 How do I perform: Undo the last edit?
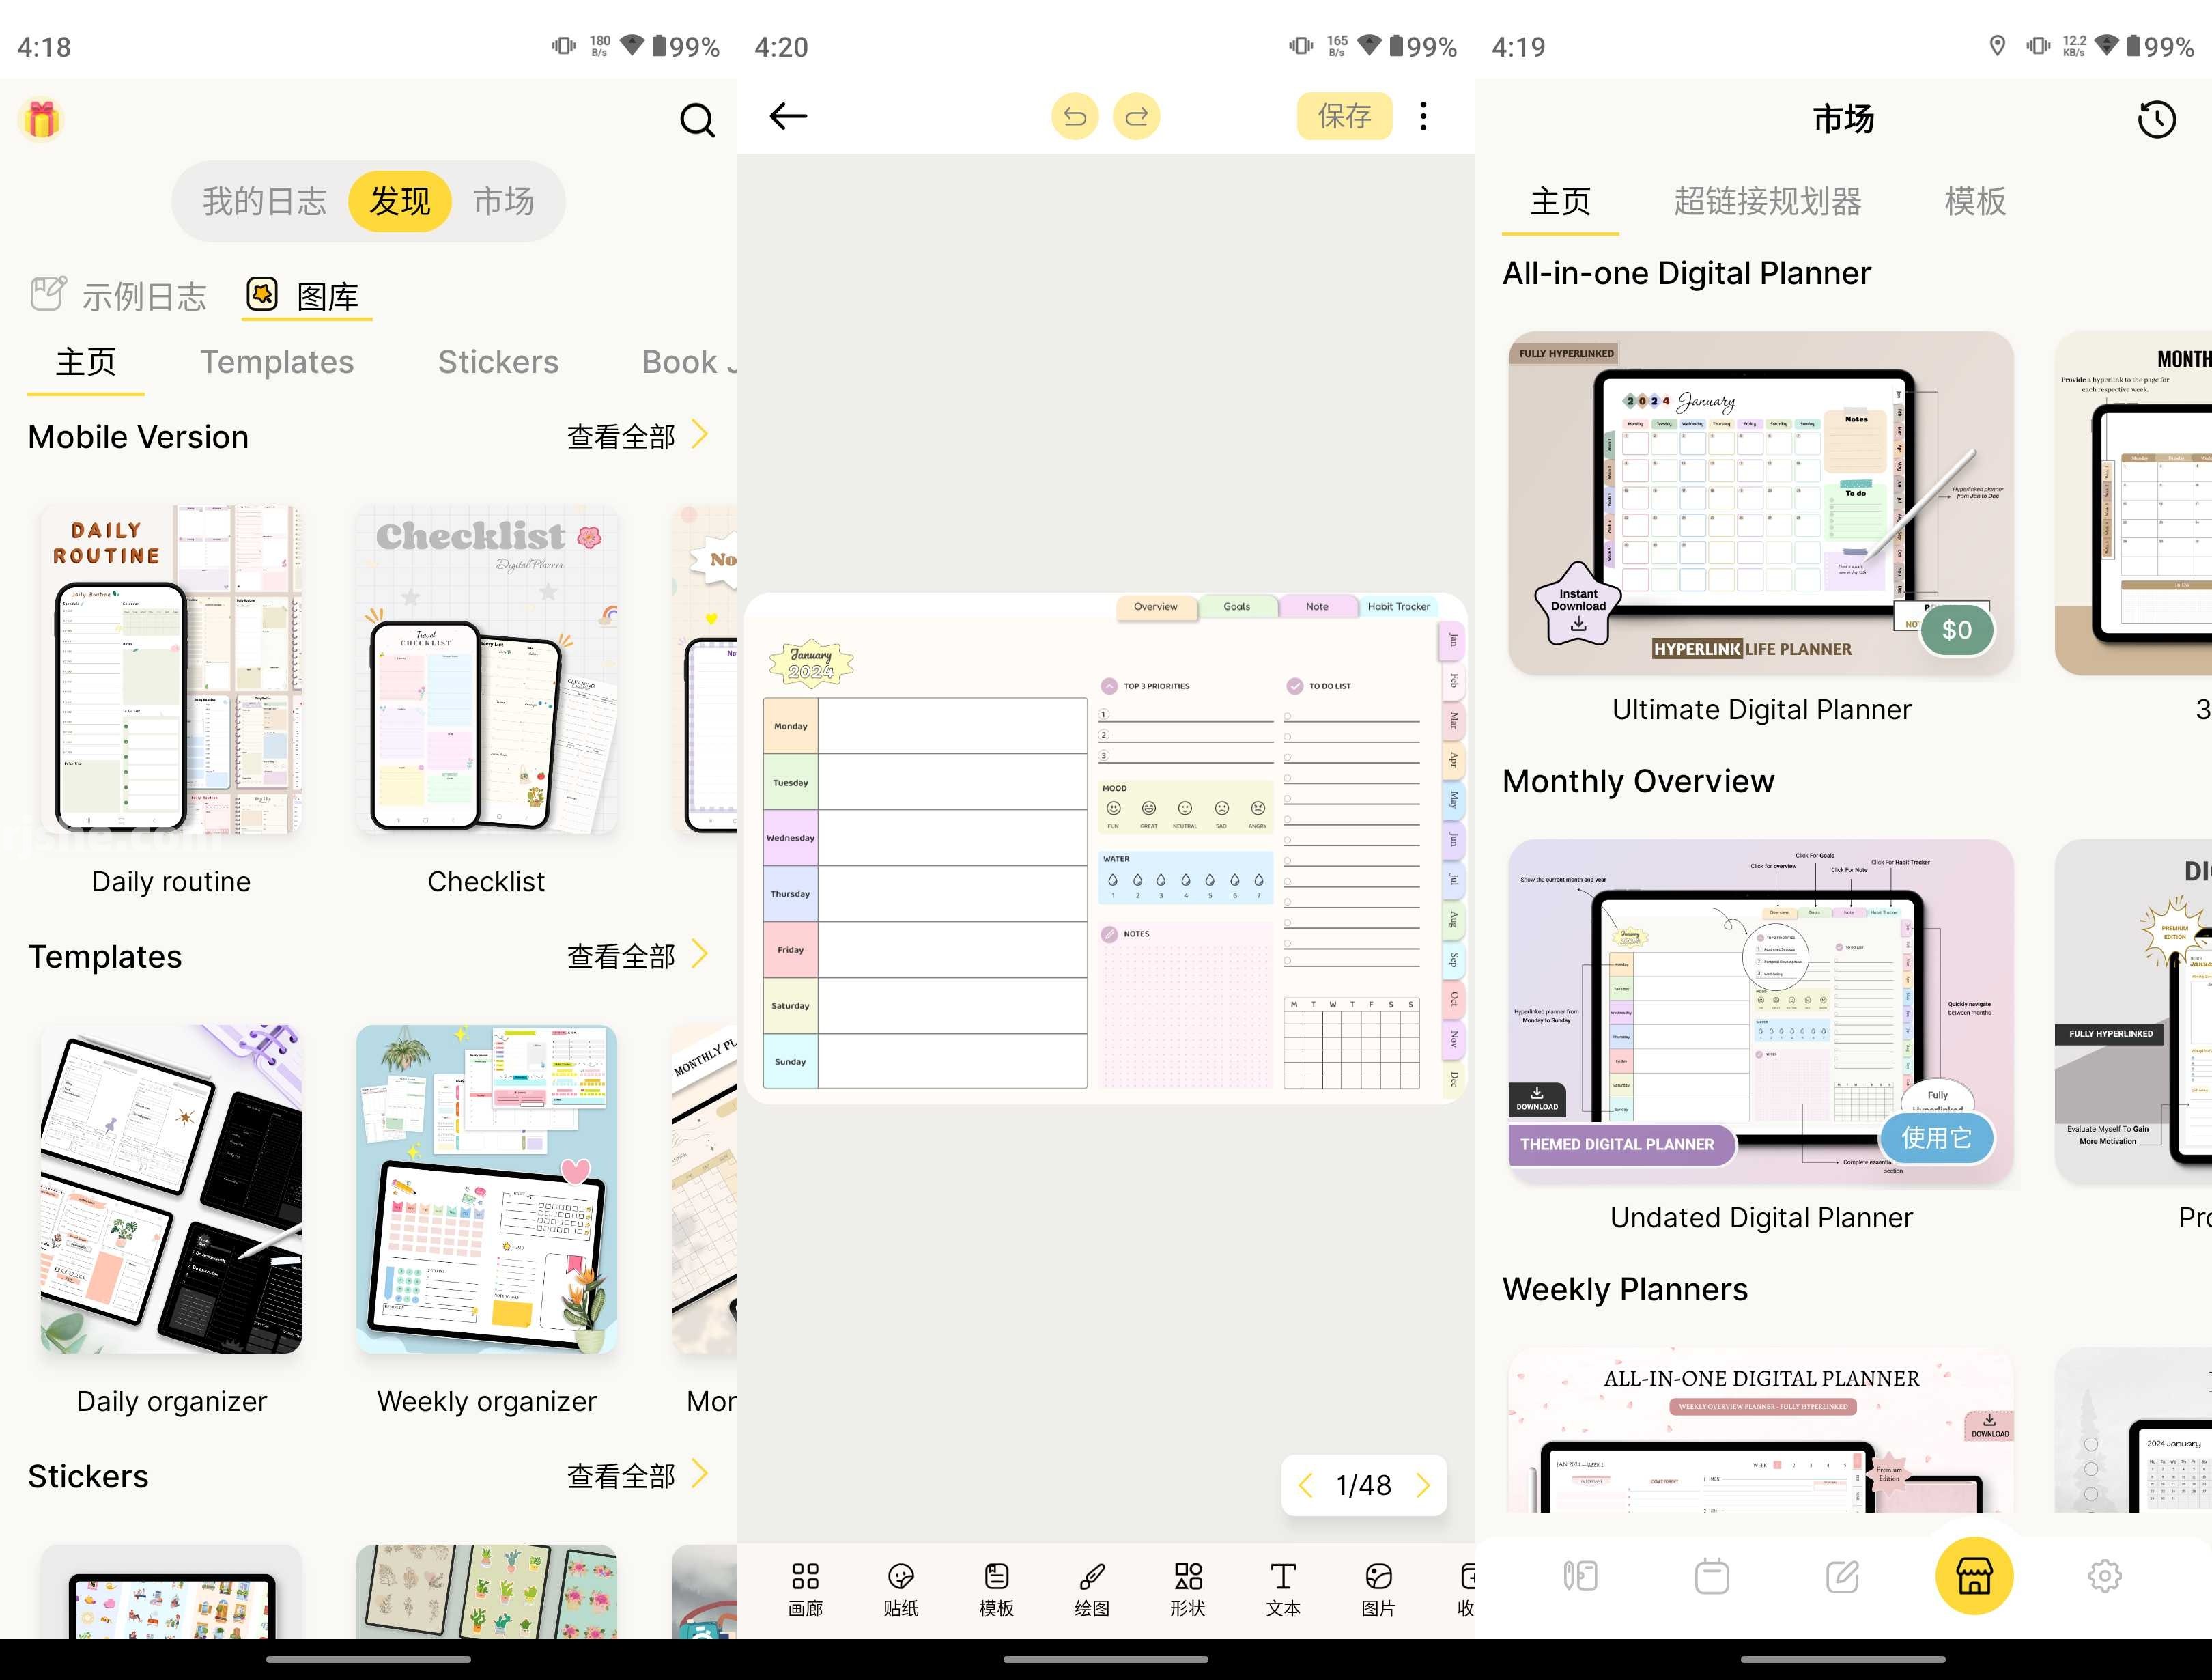click(x=1075, y=116)
